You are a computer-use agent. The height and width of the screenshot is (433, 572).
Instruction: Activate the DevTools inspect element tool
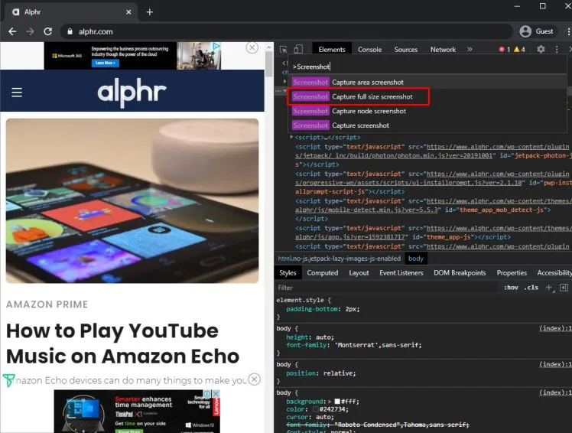click(x=284, y=49)
